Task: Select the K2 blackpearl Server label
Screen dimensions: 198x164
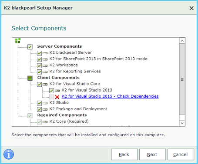Action: (x=70, y=52)
